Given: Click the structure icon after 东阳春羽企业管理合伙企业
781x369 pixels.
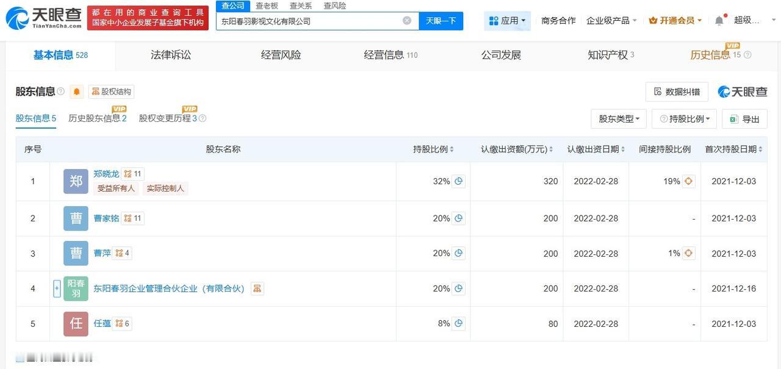Looking at the screenshot, I should [x=257, y=288].
